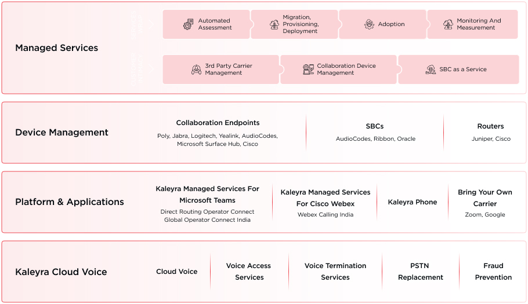This screenshot has height=304, width=528.
Task: Click the 3rd Party Carrier Management icon
Action: pyautogui.click(x=196, y=69)
